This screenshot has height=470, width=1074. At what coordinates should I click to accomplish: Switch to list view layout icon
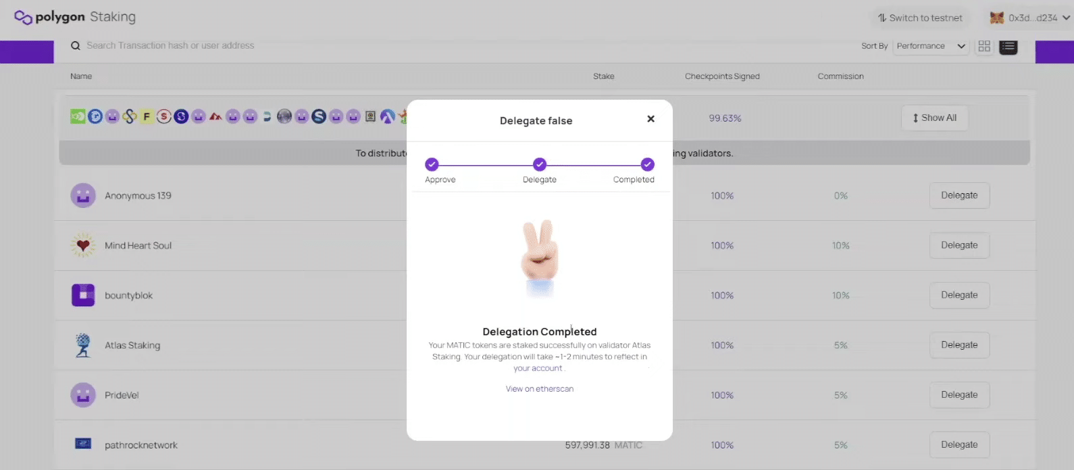tap(1008, 47)
